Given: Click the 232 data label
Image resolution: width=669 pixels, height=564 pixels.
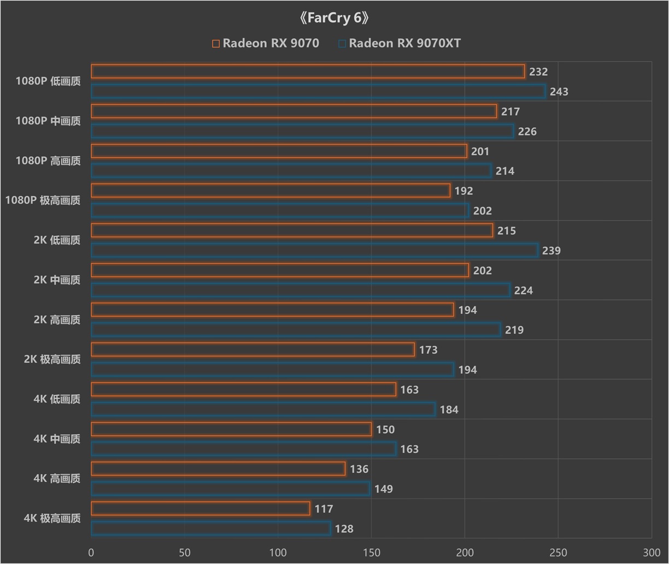Looking at the screenshot, I should pos(538,72).
